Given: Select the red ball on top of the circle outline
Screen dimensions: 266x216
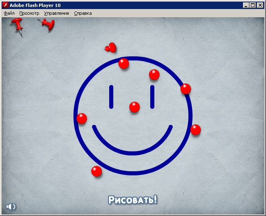Looking at the screenshot, I should 124,64.
